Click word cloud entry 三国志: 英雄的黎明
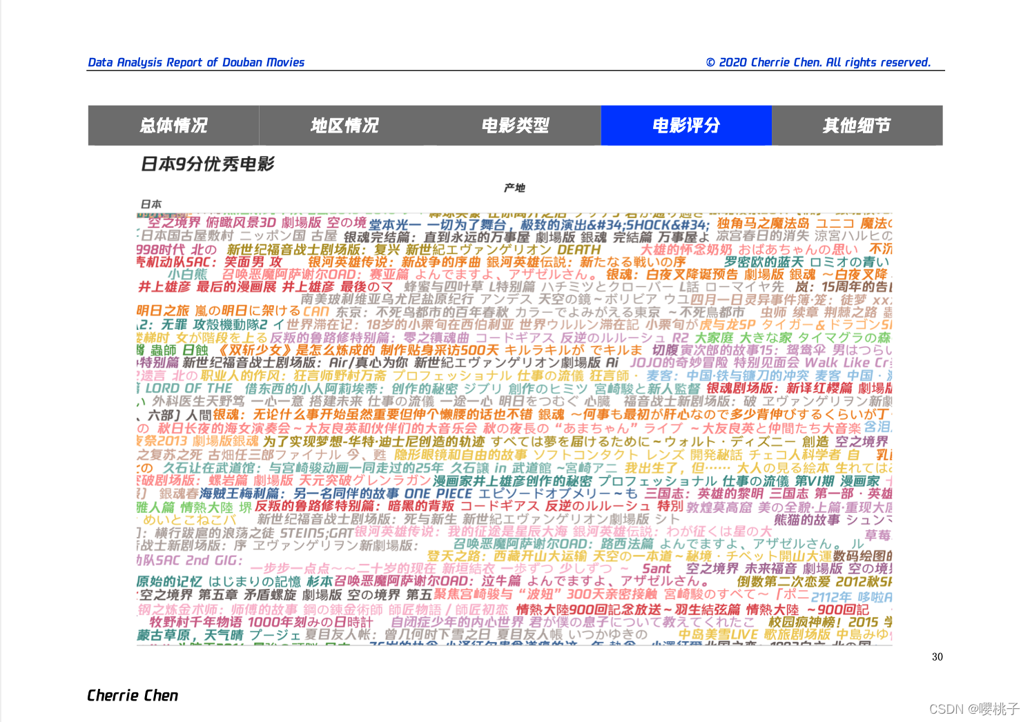The image size is (1030, 722). (x=704, y=494)
